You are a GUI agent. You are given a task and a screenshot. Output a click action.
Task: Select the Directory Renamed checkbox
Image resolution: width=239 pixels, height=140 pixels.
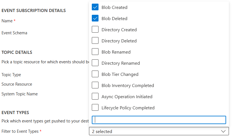pyautogui.click(x=95, y=63)
